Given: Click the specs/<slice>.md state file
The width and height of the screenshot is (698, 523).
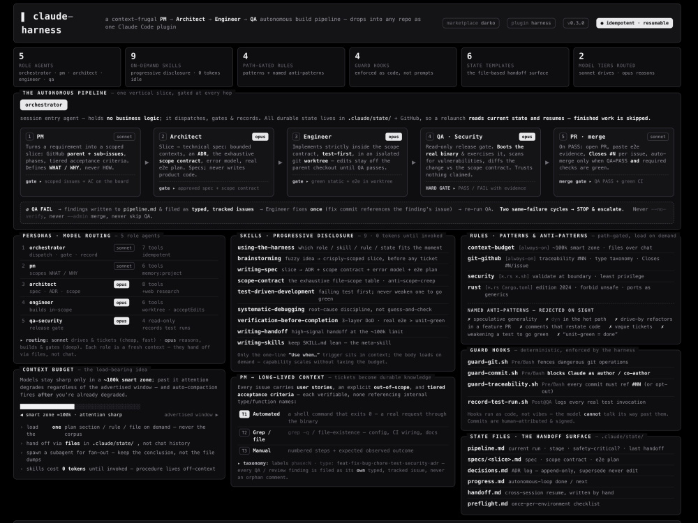Looking at the screenshot, I should coord(494,460).
